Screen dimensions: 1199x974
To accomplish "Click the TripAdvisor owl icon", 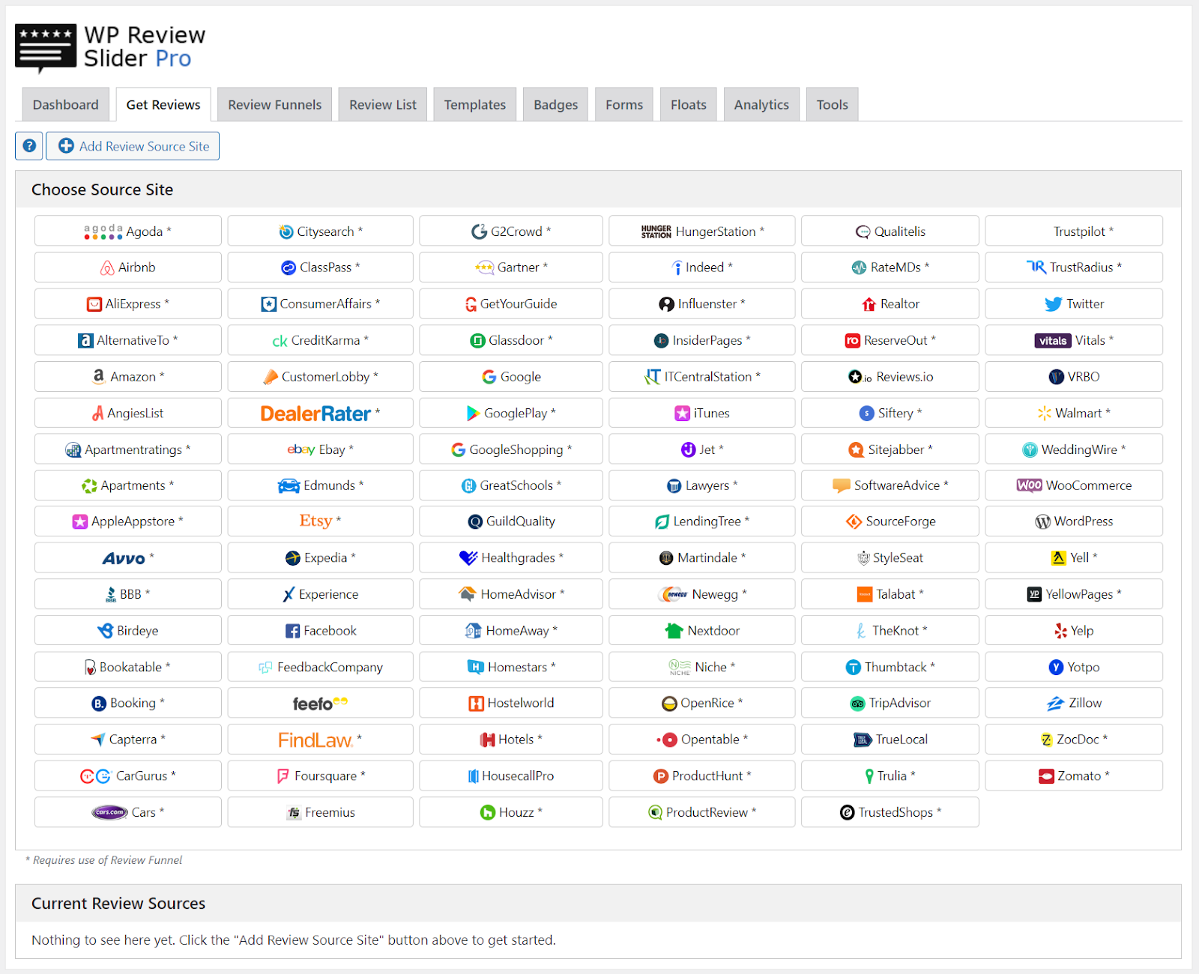I will click(x=857, y=704).
